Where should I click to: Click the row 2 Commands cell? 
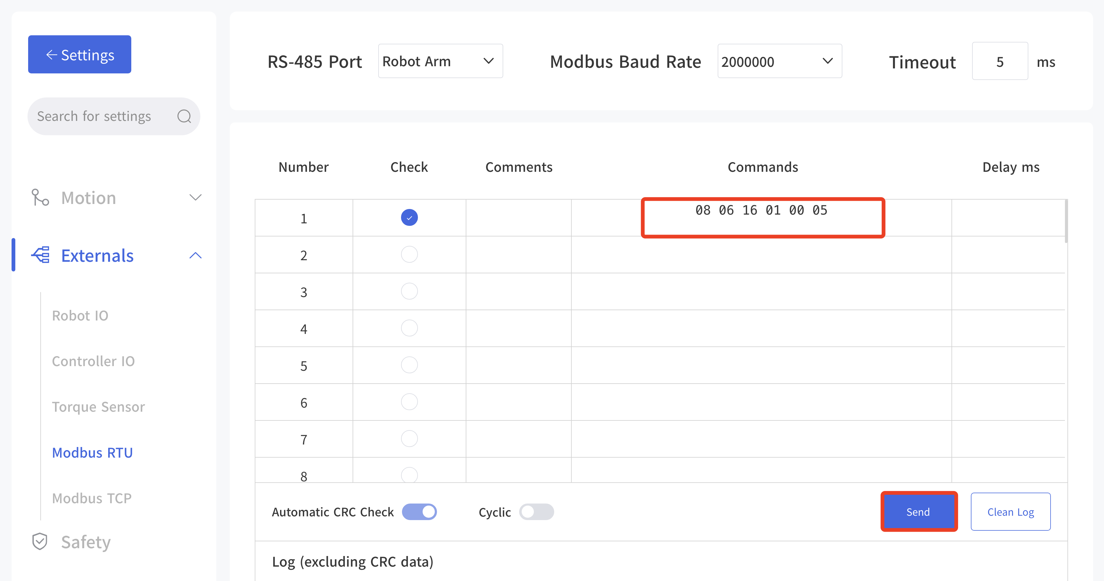[x=761, y=254]
